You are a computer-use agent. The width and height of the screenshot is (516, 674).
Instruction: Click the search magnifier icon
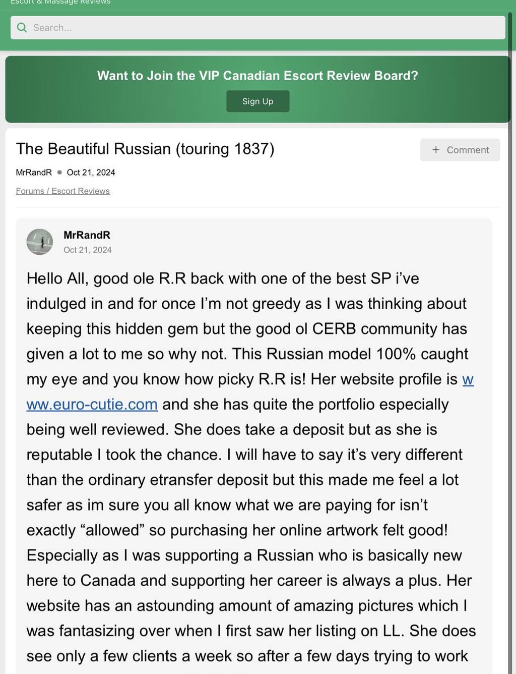22,28
